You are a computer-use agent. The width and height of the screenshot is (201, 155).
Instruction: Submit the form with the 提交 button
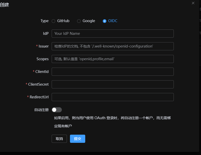coord(77,139)
